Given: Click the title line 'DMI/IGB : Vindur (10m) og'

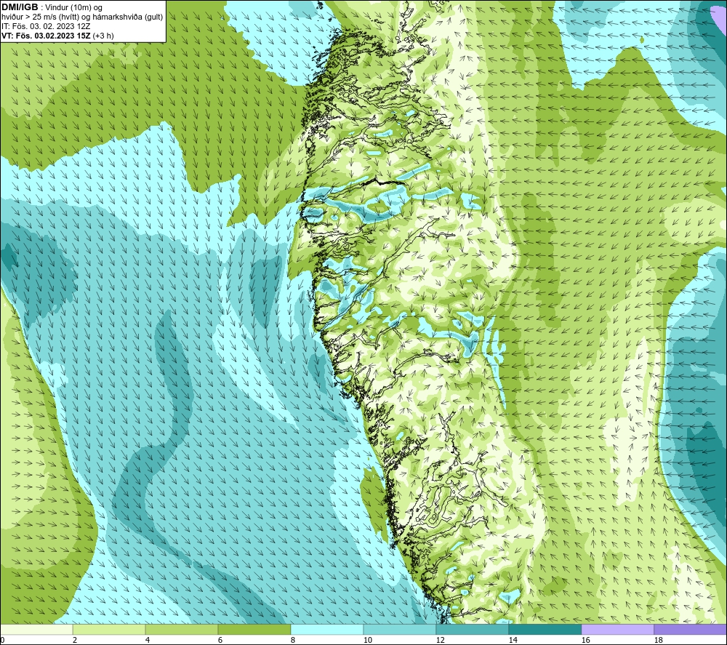Looking at the screenshot, I should [52, 7].
